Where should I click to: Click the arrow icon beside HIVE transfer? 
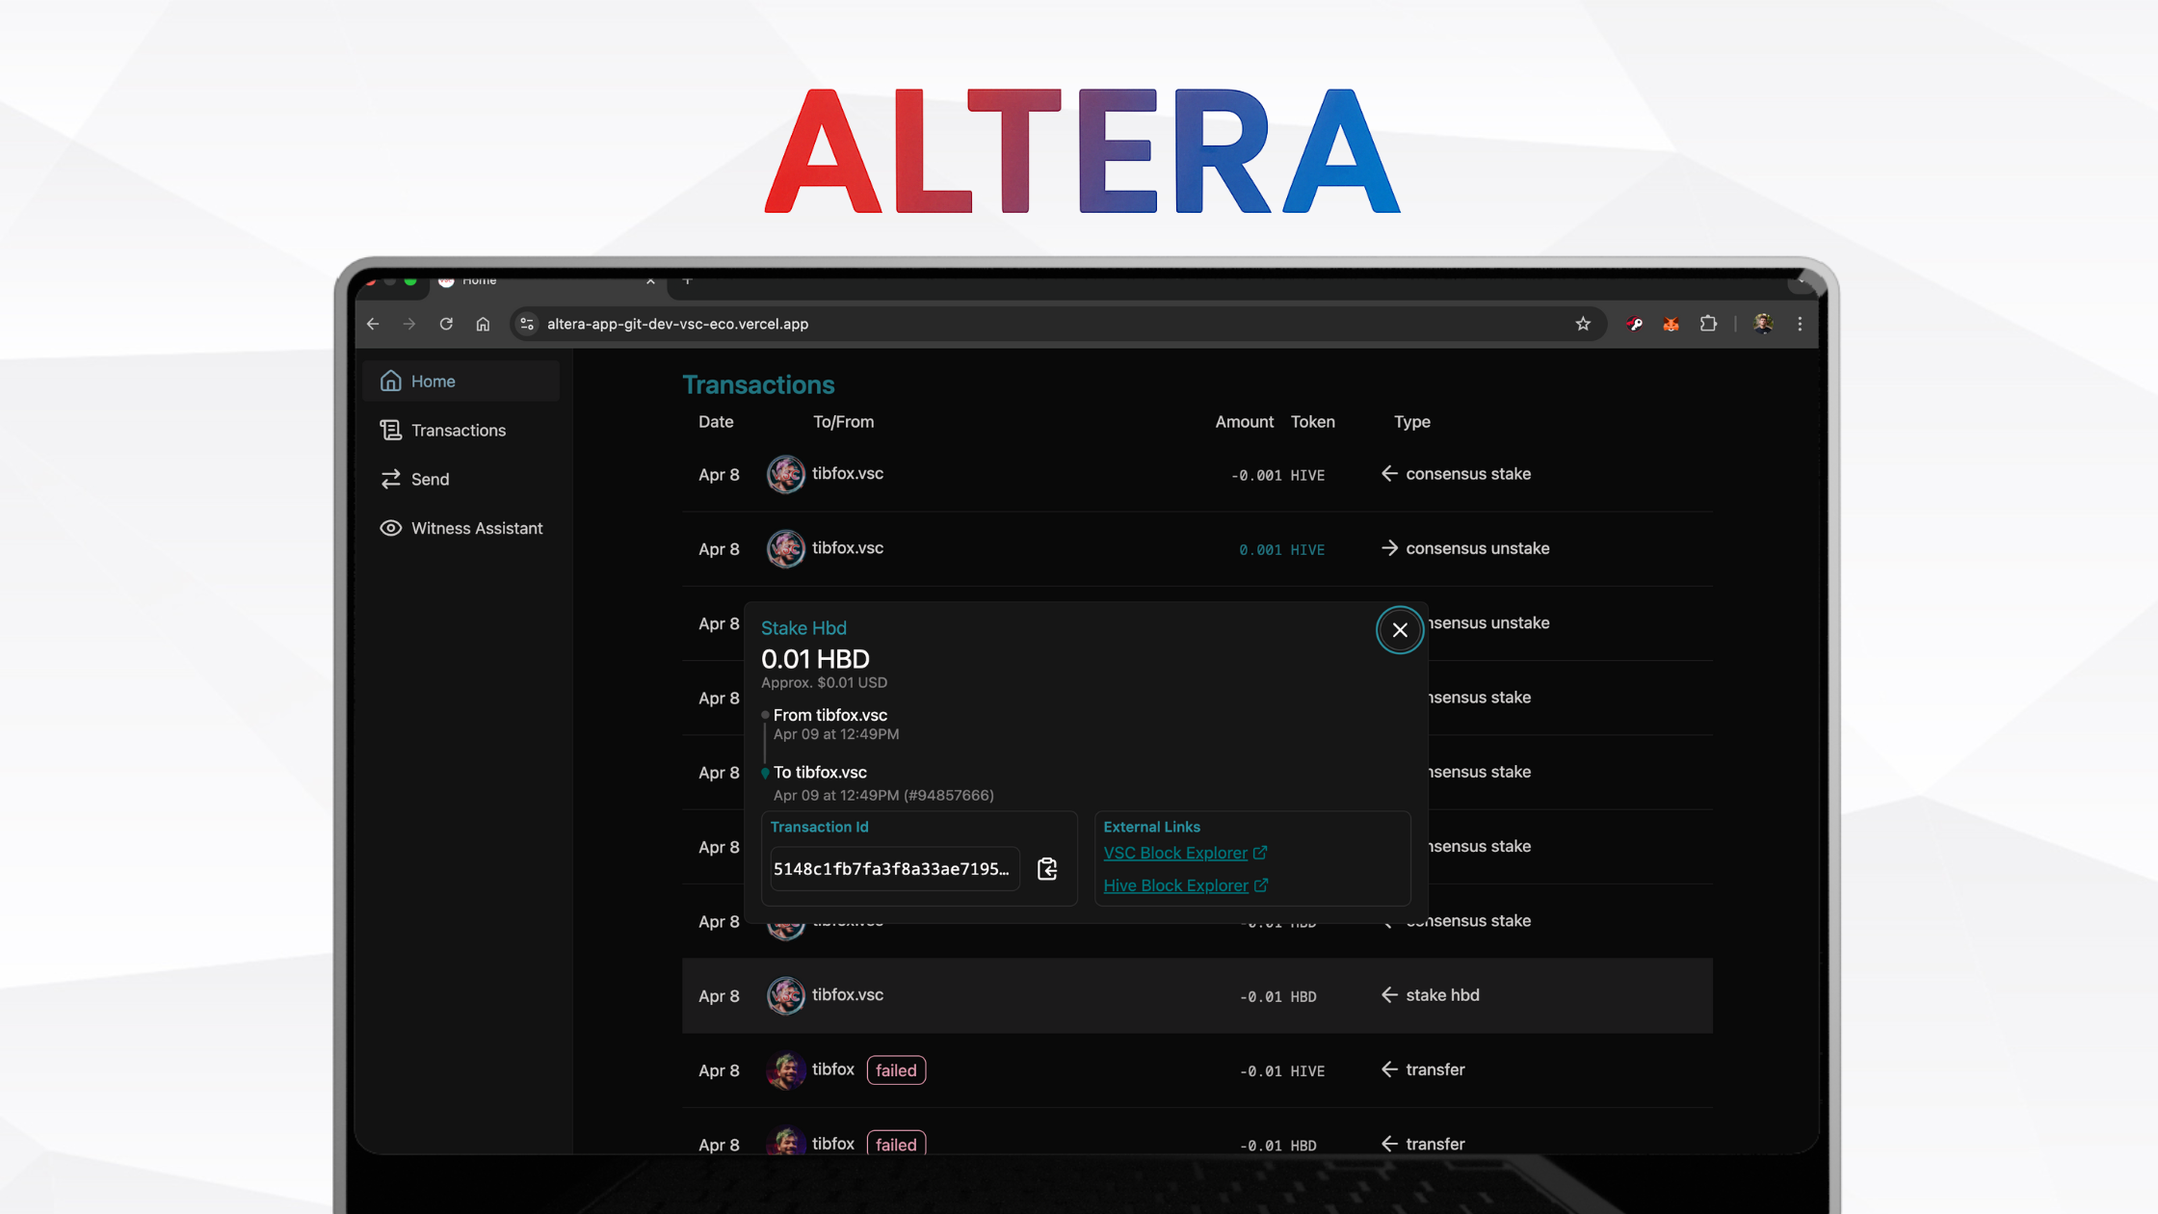(x=1389, y=1069)
